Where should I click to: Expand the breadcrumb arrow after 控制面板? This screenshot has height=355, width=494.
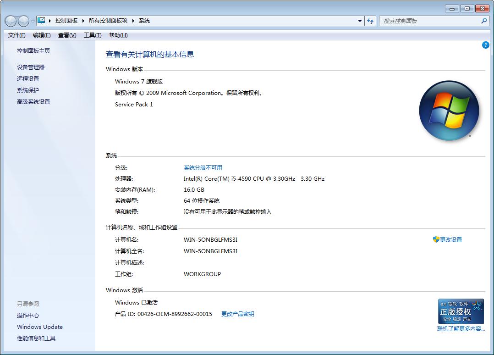(x=84, y=21)
